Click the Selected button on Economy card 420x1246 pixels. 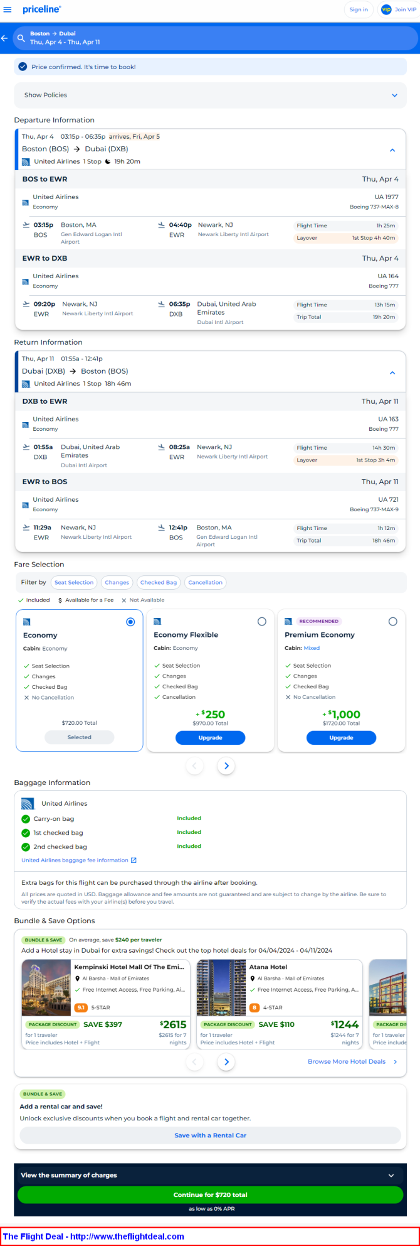(x=79, y=737)
